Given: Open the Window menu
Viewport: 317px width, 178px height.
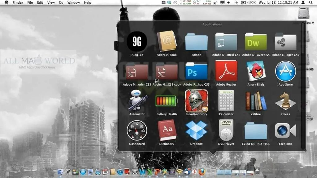Looking at the screenshot, I should [74, 2].
